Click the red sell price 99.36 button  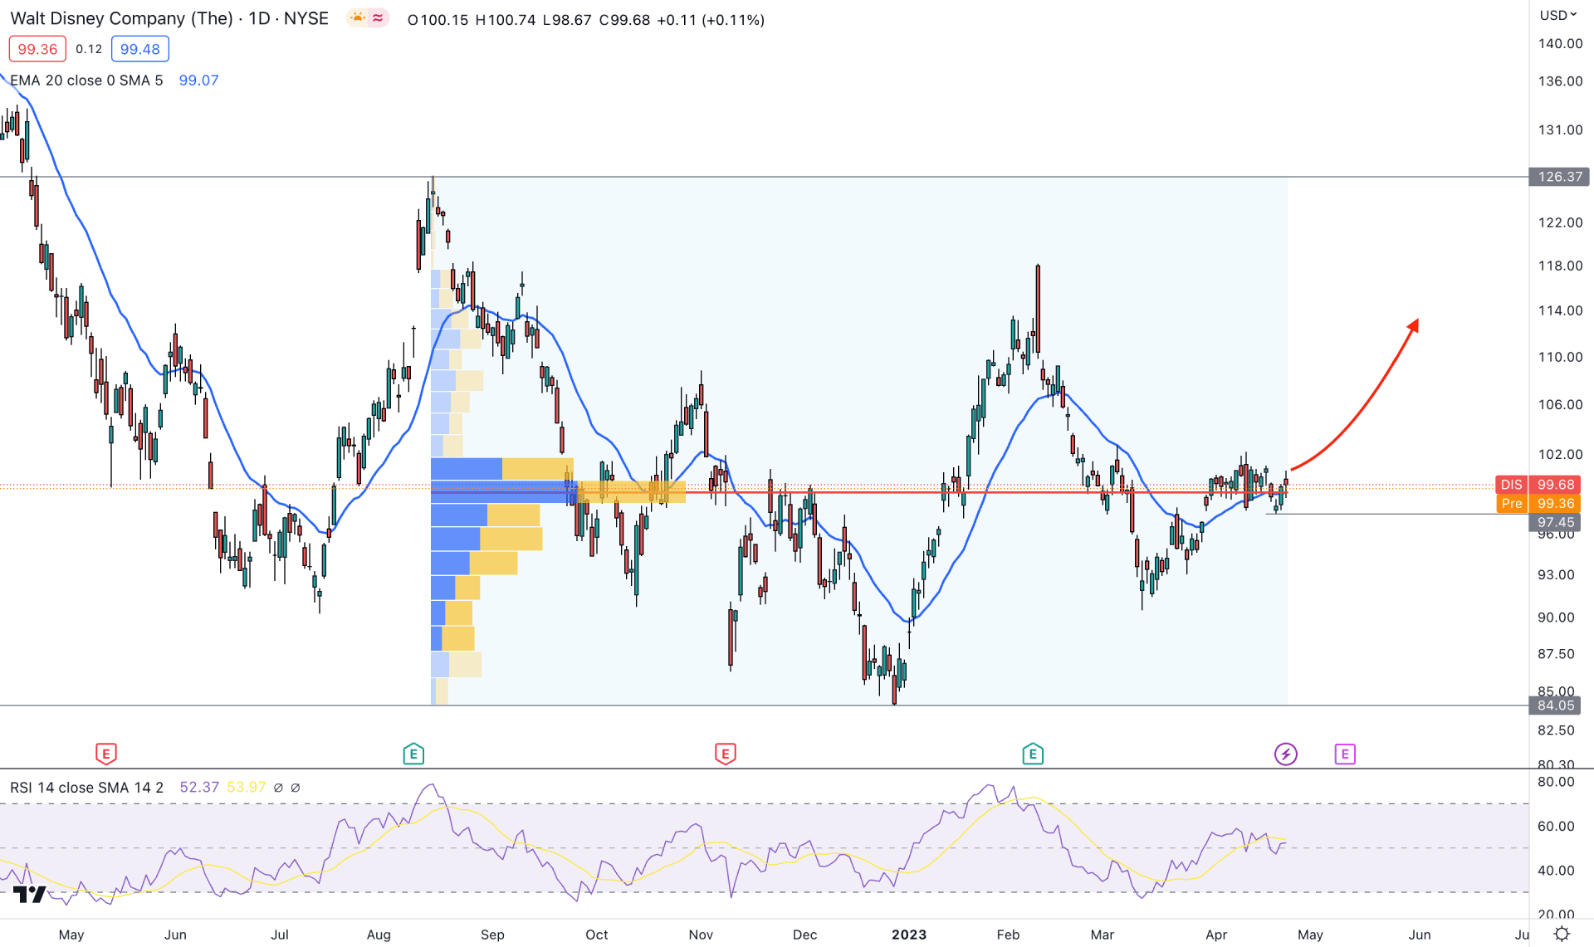(x=37, y=49)
